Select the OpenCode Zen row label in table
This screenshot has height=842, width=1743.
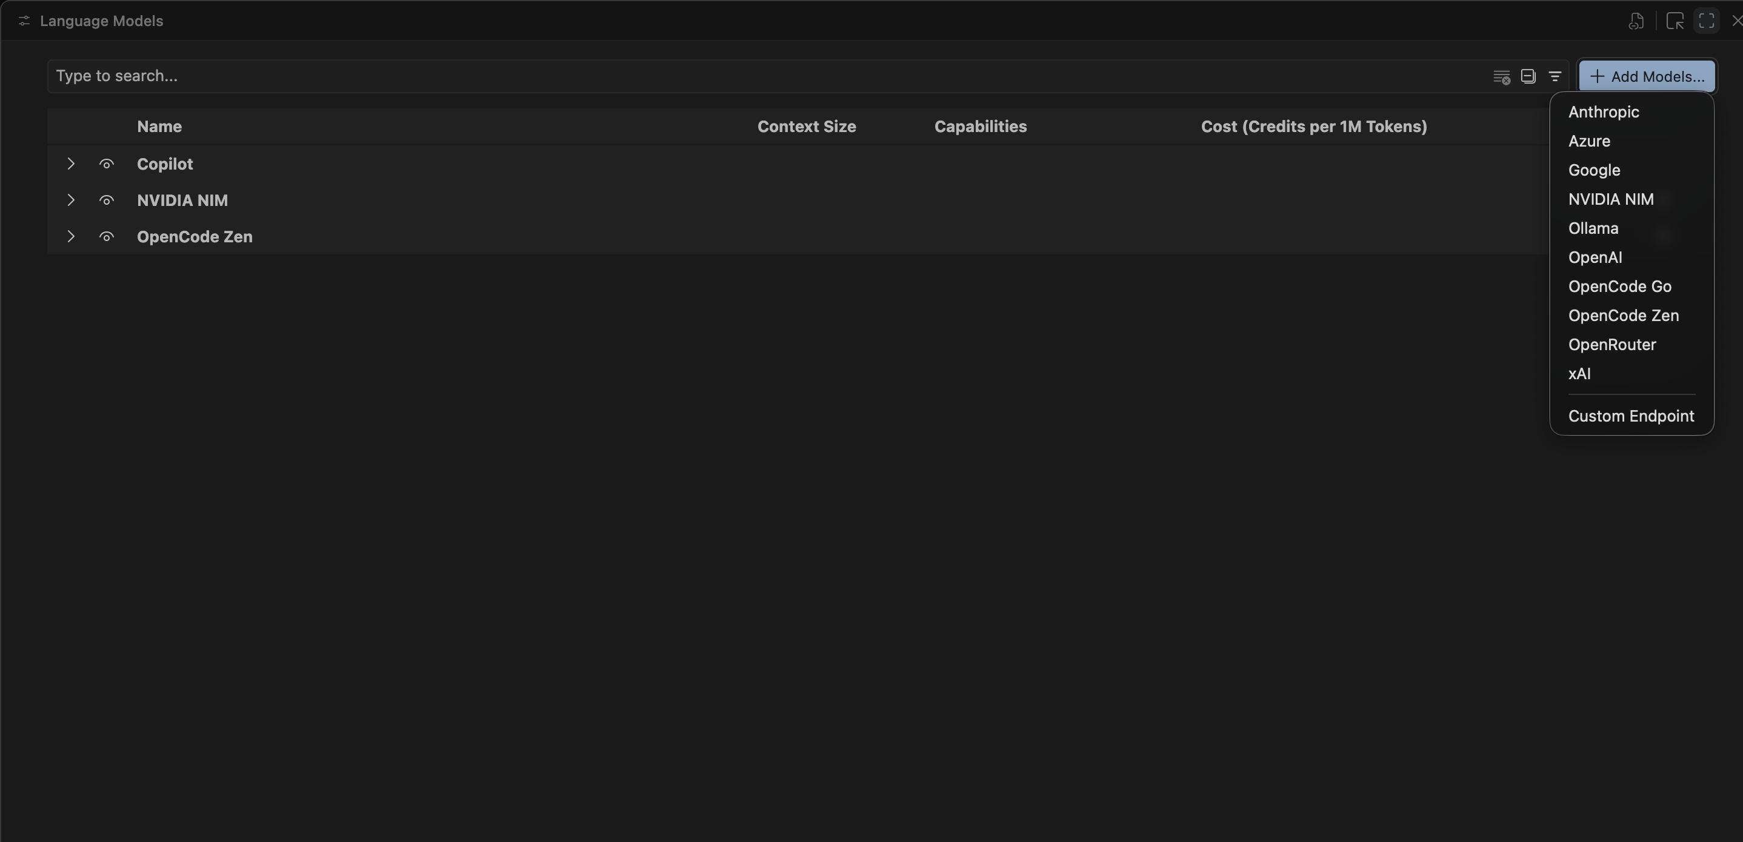point(194,237)
